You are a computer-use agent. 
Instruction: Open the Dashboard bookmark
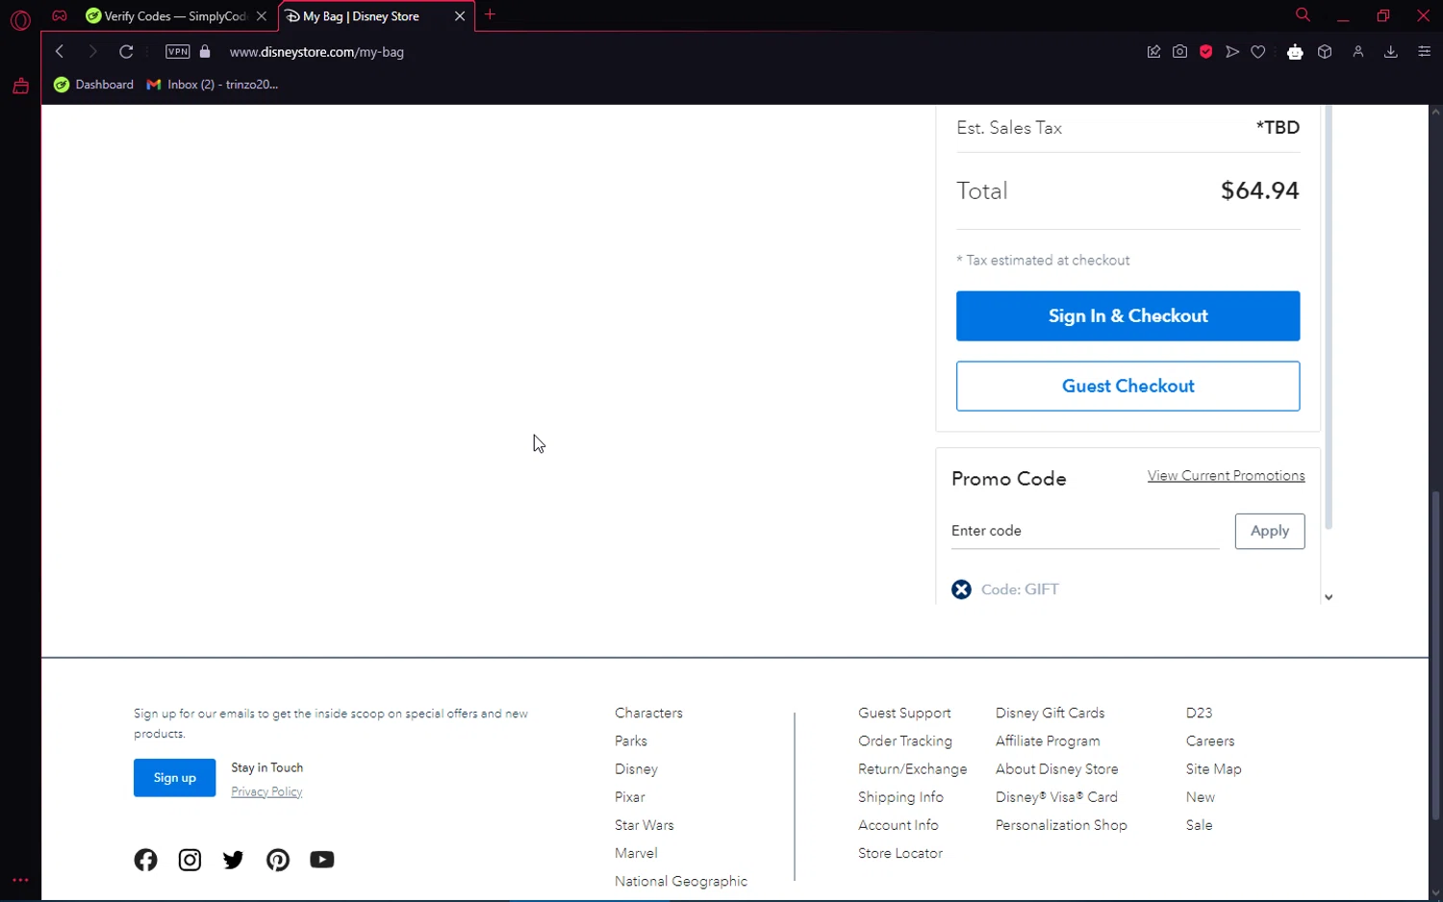pos(93,85)
